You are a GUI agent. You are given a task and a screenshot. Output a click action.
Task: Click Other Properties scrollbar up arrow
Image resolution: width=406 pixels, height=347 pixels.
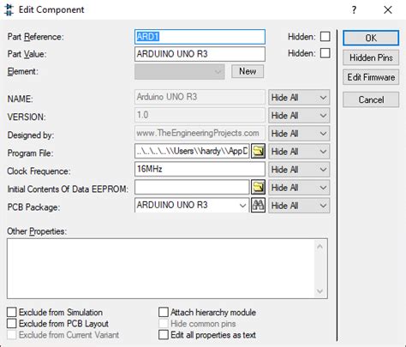pos(320,246)
